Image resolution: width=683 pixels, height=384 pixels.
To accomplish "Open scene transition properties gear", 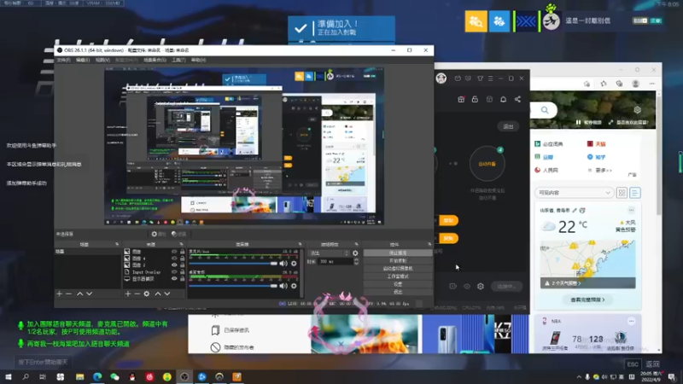I will point(355,253).
